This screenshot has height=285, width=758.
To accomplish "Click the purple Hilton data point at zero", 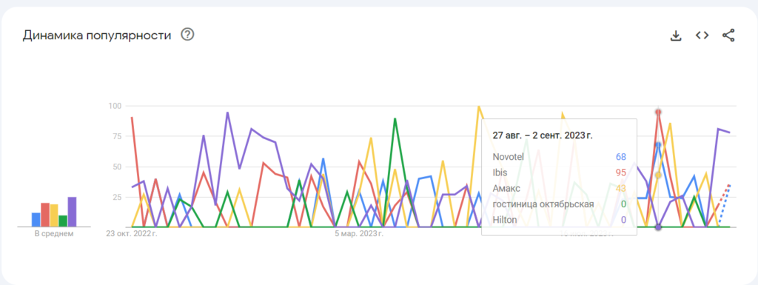I will pos(658,227).
